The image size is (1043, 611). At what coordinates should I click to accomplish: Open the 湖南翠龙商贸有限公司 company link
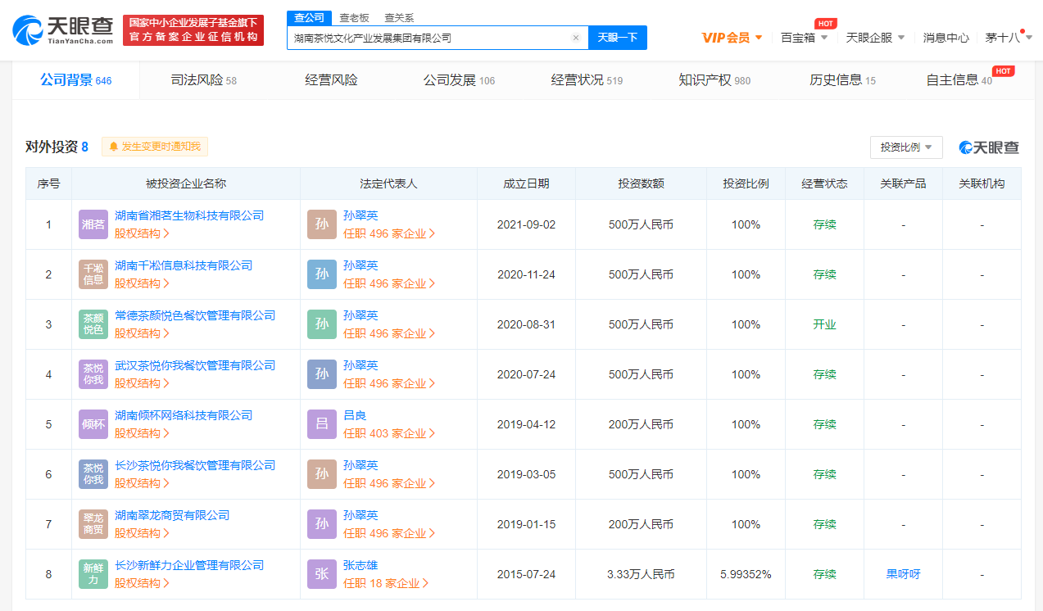172,515
